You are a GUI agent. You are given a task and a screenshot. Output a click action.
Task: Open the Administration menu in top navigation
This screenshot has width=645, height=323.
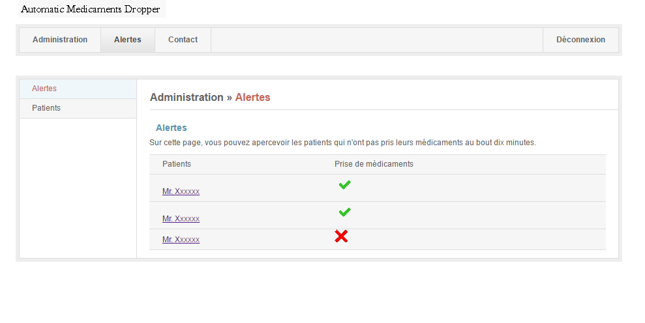pyautogui.click(x=60, y=40)
